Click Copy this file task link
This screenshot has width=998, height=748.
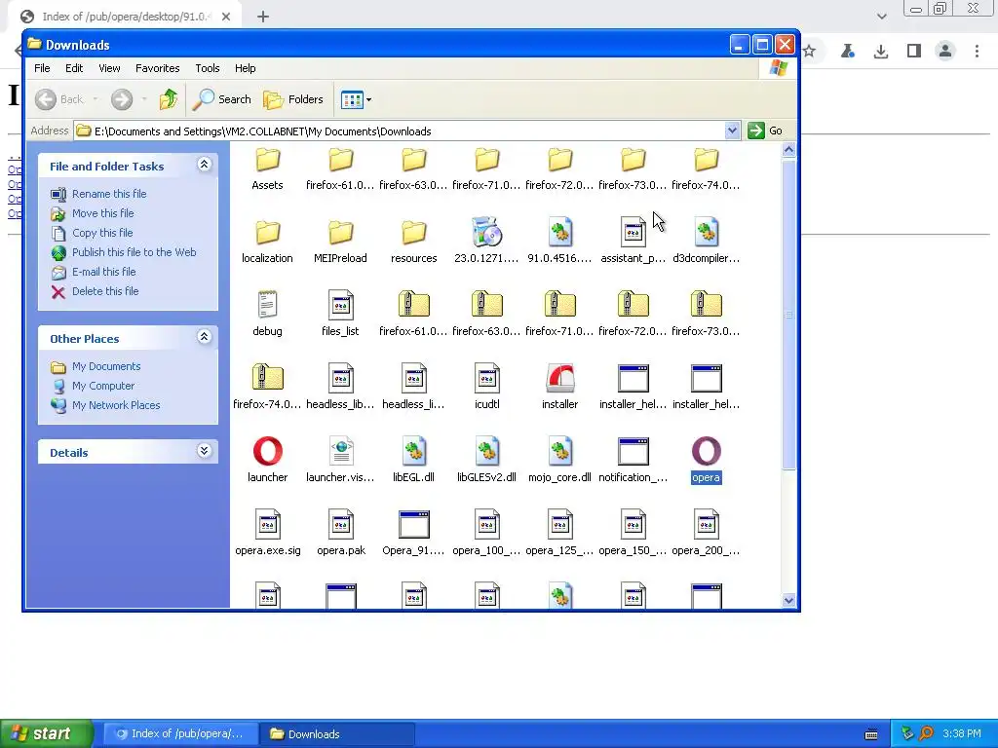click(101, 233)
